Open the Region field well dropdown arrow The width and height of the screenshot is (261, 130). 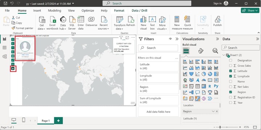(x=213, y=112)
